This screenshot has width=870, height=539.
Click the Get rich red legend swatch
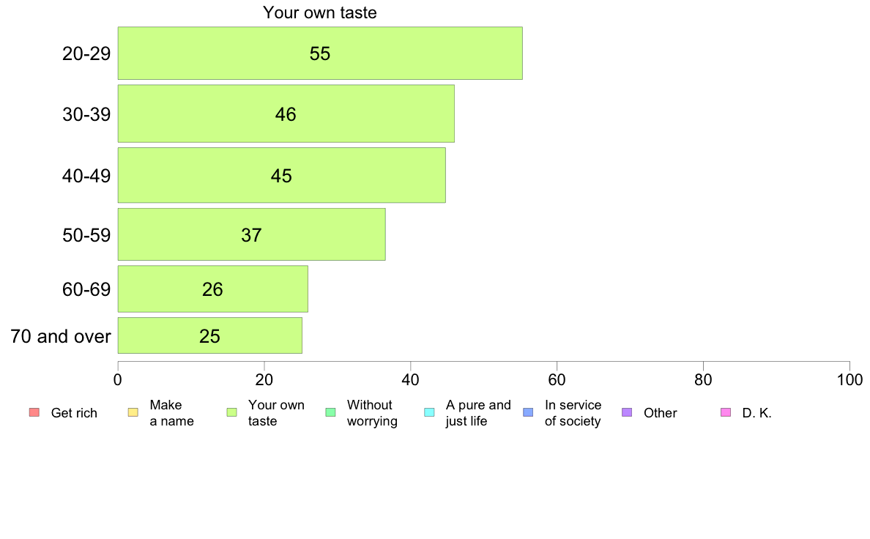pyautogui.click(x=34, y=412)
